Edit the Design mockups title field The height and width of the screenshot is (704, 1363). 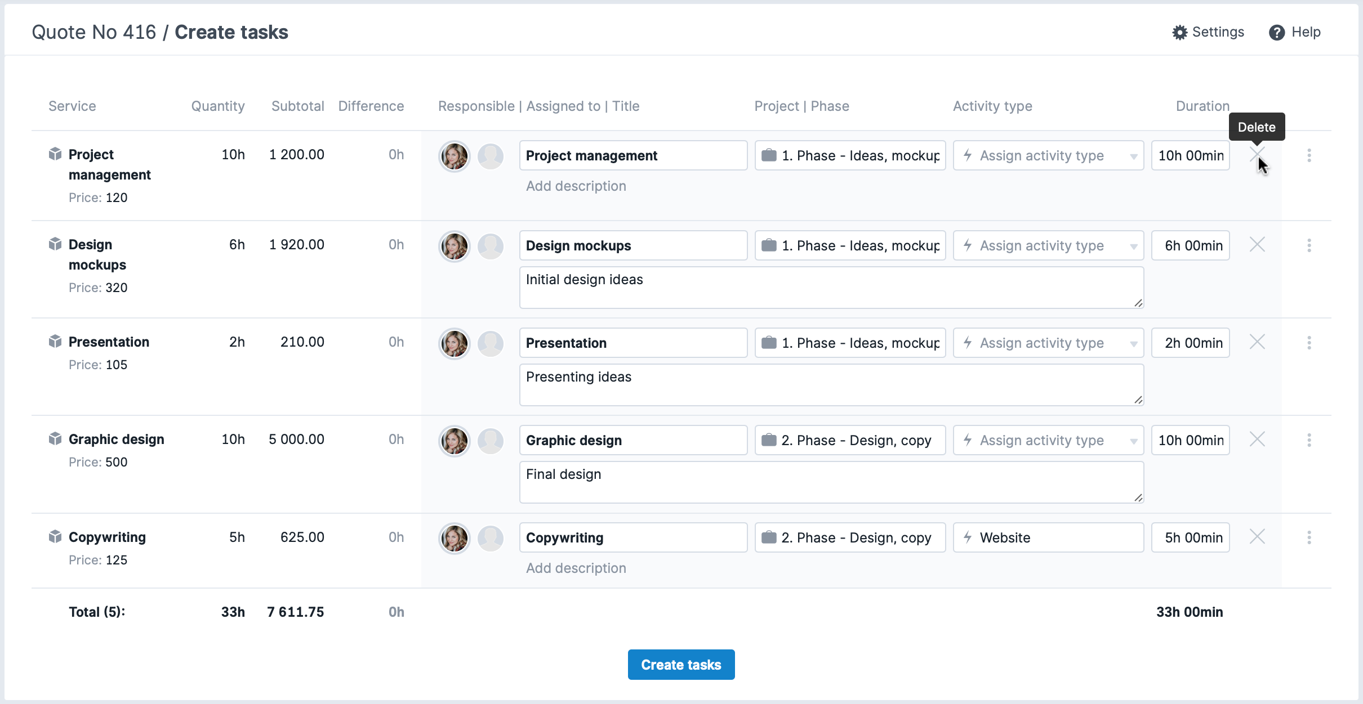(633, 245)
